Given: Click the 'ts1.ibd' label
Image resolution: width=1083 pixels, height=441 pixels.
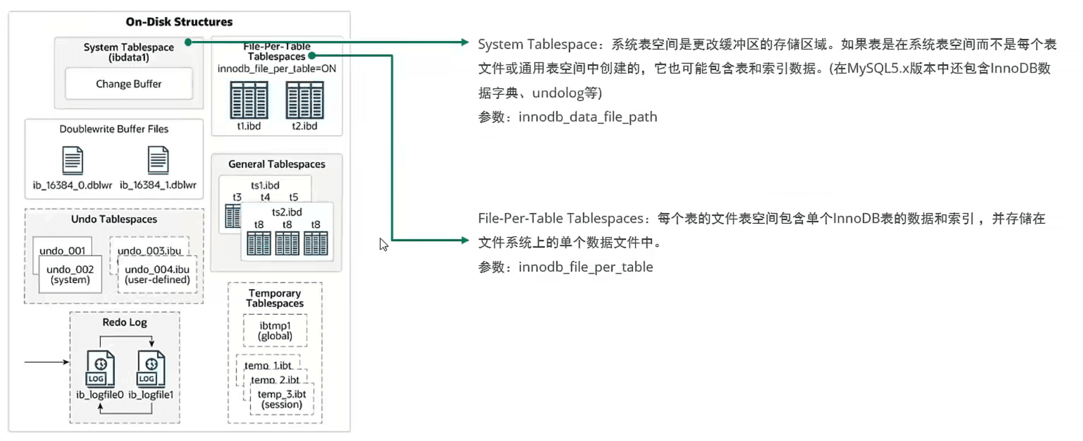Looking at the screenshot, I should pyautogui.click(x=265, y=186).
